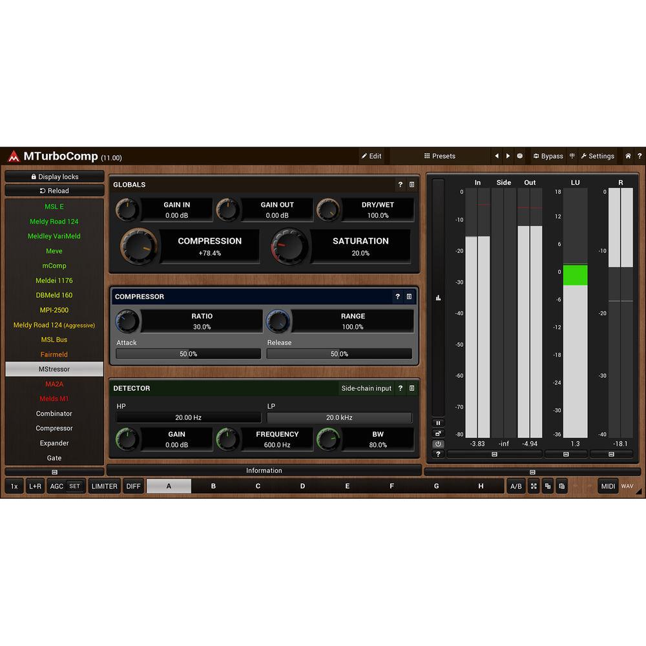Switch to preset slot B

(213, 486)
